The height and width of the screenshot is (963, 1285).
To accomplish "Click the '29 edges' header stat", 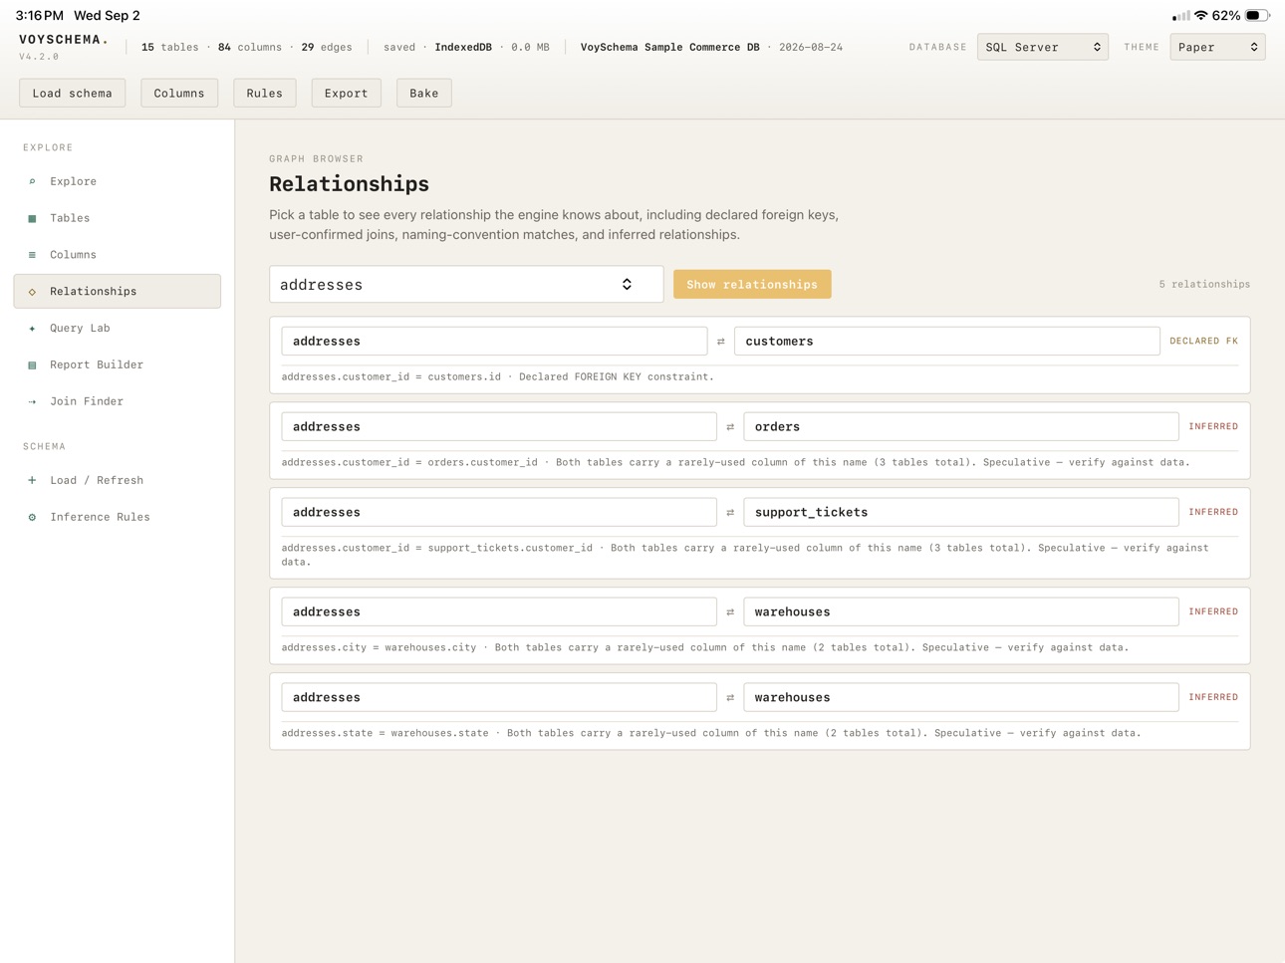I will pyautogui.click(x=327, y=47).
